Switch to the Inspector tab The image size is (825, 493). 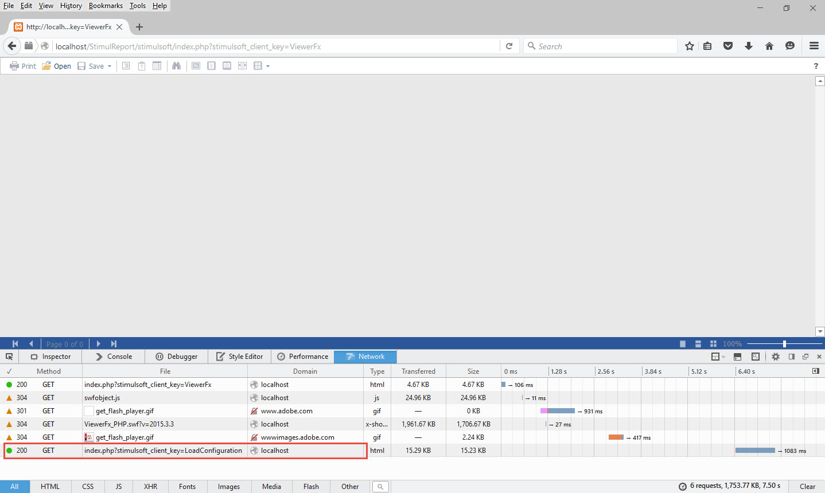tap(50, 357)
